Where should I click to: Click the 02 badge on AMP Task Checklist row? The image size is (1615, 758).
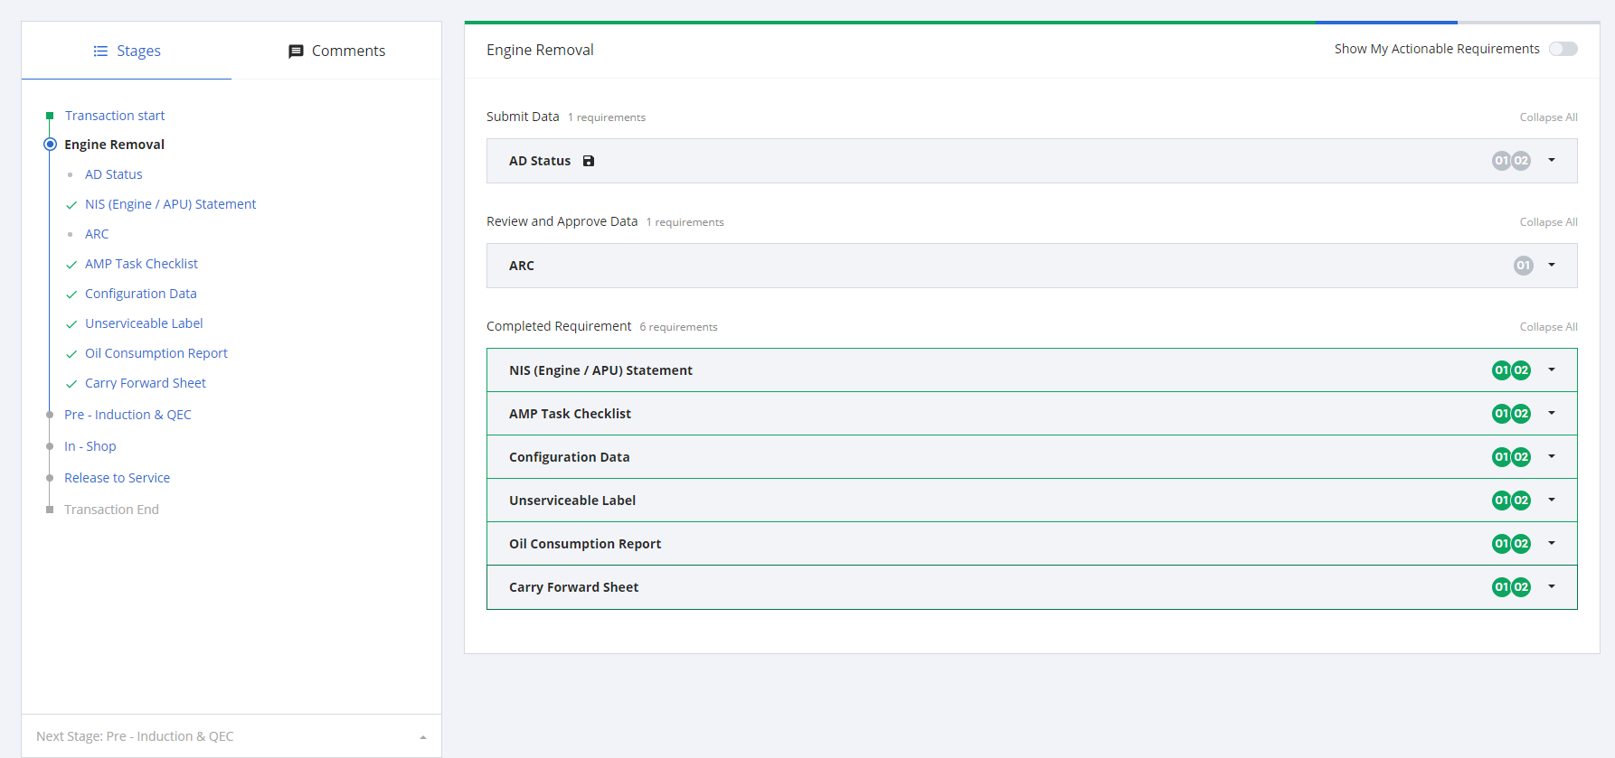[x=1521, y=414]
